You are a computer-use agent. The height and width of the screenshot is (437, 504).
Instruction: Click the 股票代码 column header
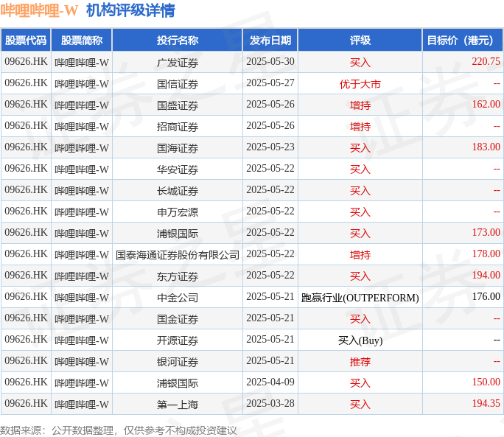click(26, 41)
